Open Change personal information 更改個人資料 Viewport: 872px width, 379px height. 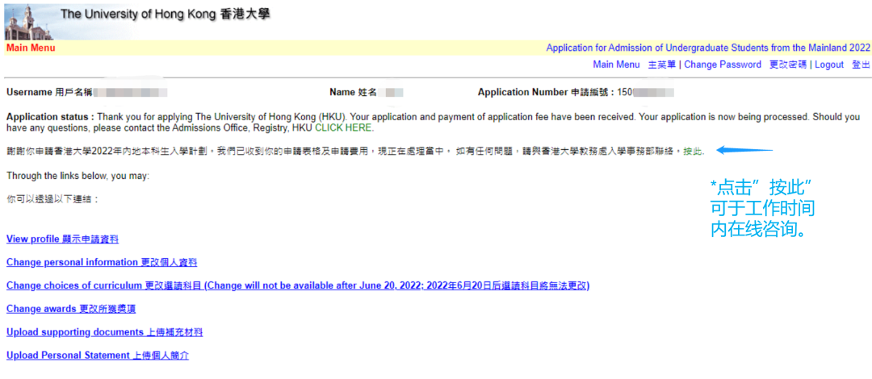[102, 262]
